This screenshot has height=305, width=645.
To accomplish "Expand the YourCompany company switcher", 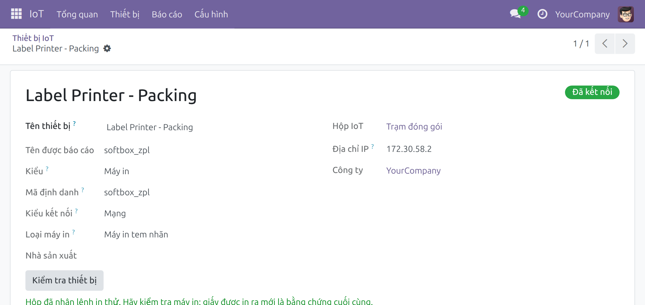I will tap(582, 14).
